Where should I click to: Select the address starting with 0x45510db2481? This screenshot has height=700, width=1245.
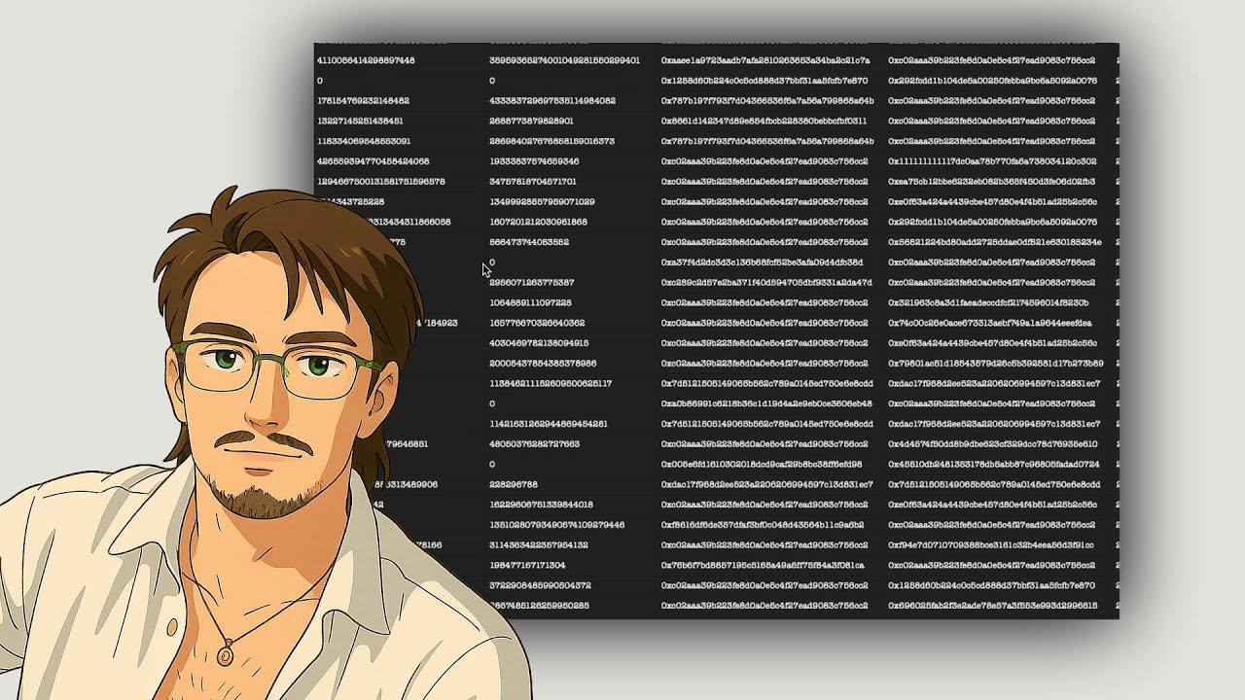[x=994, y=465]
